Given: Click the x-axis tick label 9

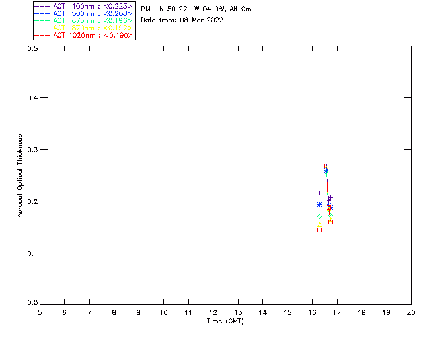Looking at the screenshot, I should (x=139, y=312).
